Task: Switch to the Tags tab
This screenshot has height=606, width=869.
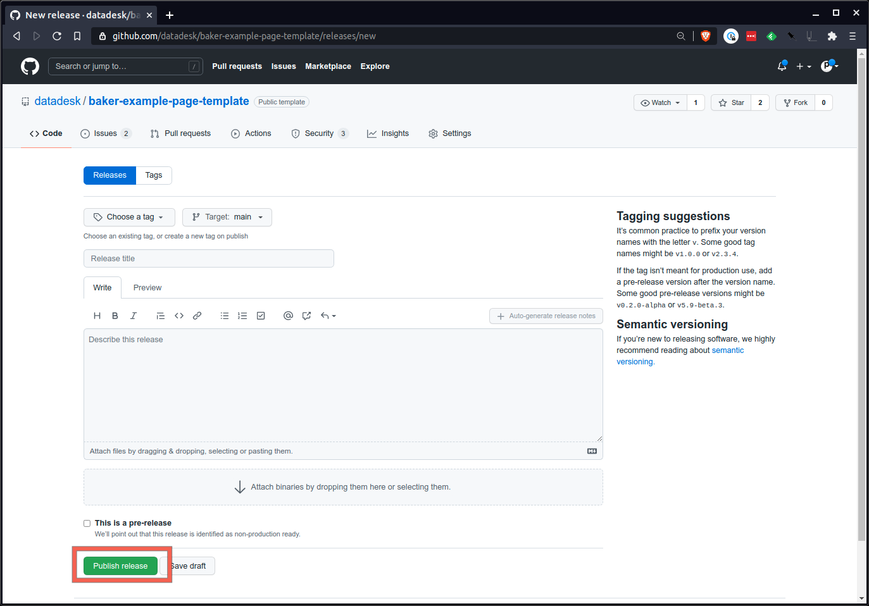Action: tap(154, 175)
